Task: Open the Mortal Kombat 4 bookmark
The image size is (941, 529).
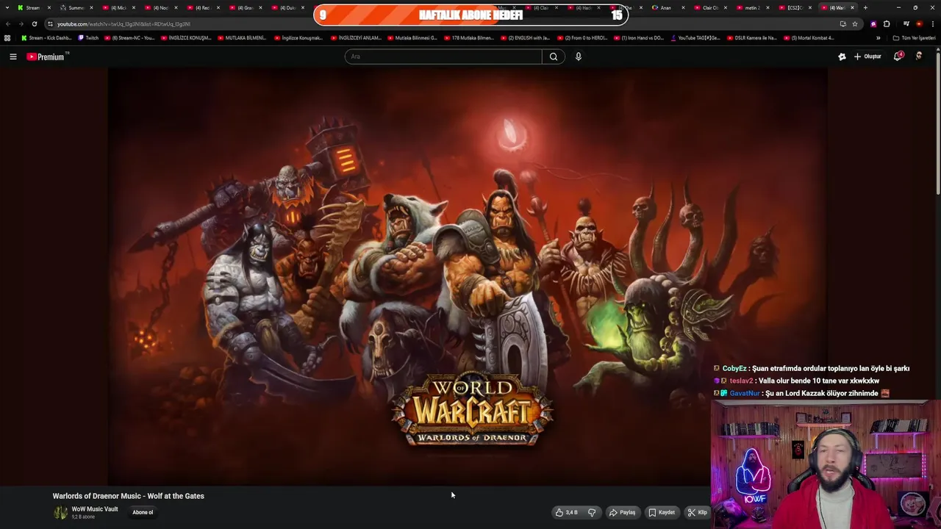Action: [x=809, y=37]
